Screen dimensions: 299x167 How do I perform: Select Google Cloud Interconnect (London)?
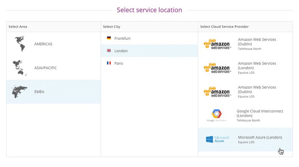pos(246,116)
